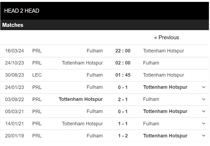Image resolution: width=210 pixels, height=146 pixels.
Task: Expand the 03/09/22 match details chevron
Action: pyautogui.click(x=204, y=99)
